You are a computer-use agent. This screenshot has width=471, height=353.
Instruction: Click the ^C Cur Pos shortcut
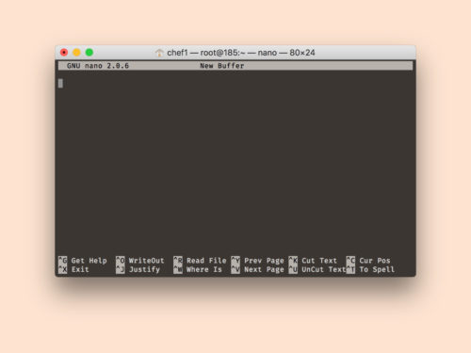(x=368, y=261)
